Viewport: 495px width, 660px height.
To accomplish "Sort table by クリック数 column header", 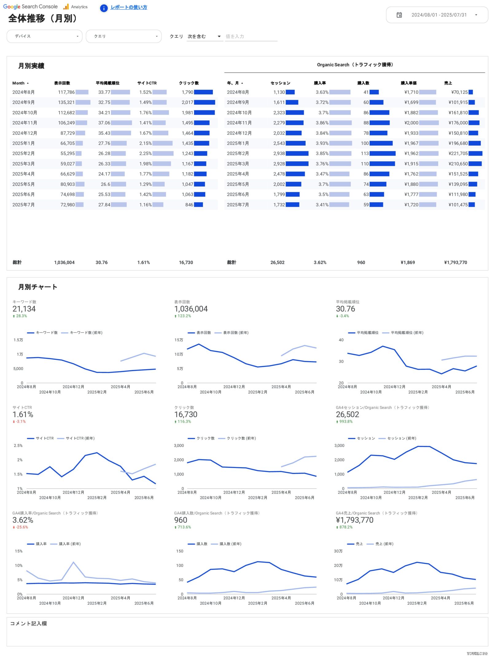I will (x=189, y=83).
